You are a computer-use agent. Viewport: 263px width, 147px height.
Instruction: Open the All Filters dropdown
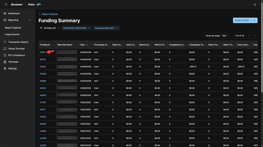click(x=49, y=28)
